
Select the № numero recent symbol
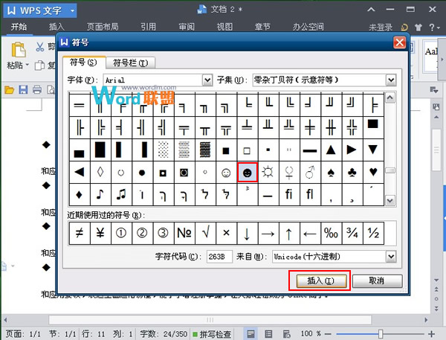184,232
